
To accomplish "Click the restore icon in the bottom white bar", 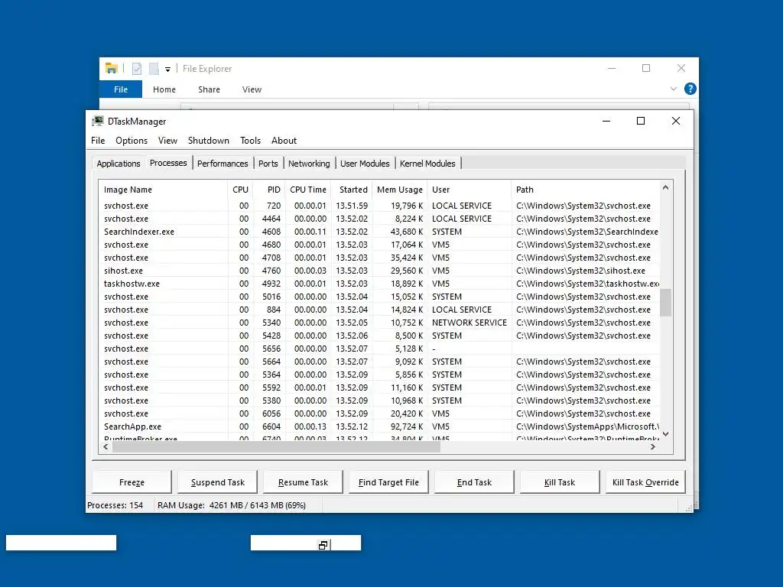I will coord(323,545).
